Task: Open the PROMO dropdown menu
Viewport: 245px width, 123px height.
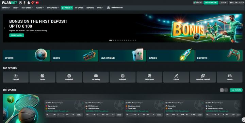Action: pos(67,8)
